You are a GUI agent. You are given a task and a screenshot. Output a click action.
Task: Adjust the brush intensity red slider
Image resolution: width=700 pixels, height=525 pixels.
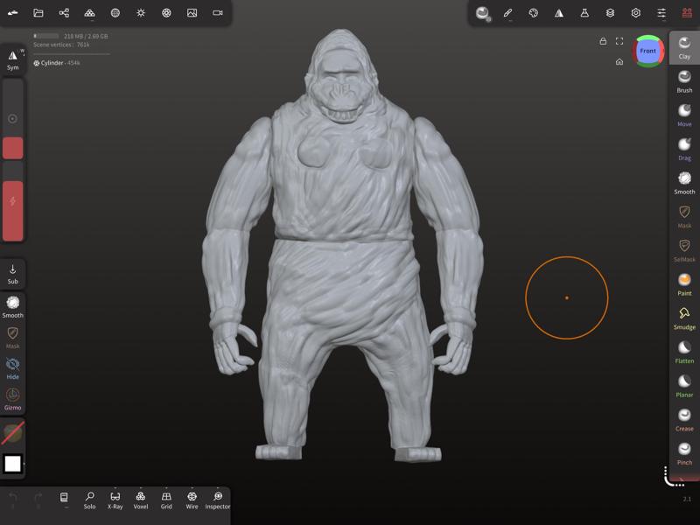point(13,201)
